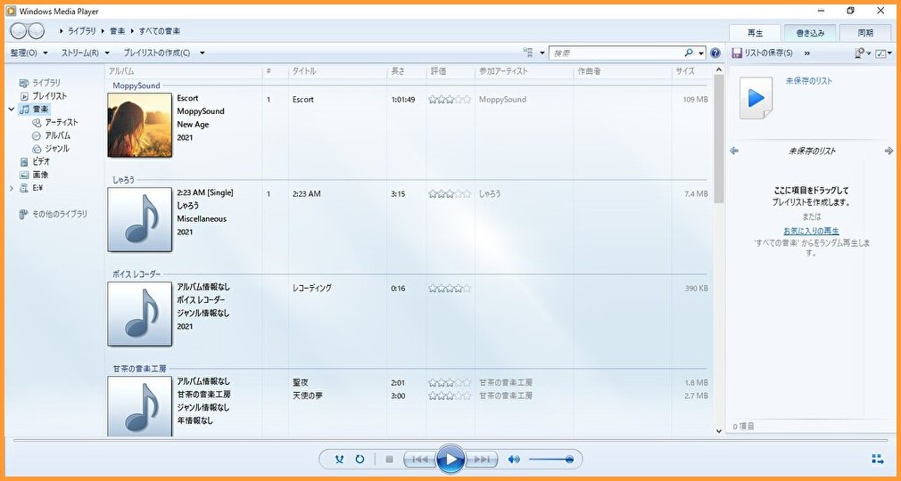Click the Forward navigation arrow button
The image size is (901, 481).
[36, 31]
